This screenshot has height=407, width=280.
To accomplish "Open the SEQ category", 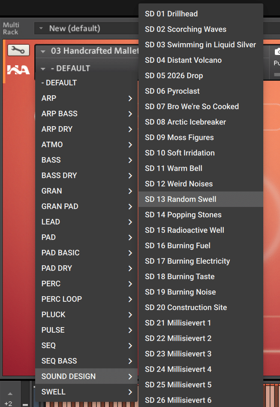I will coord(86,346).
